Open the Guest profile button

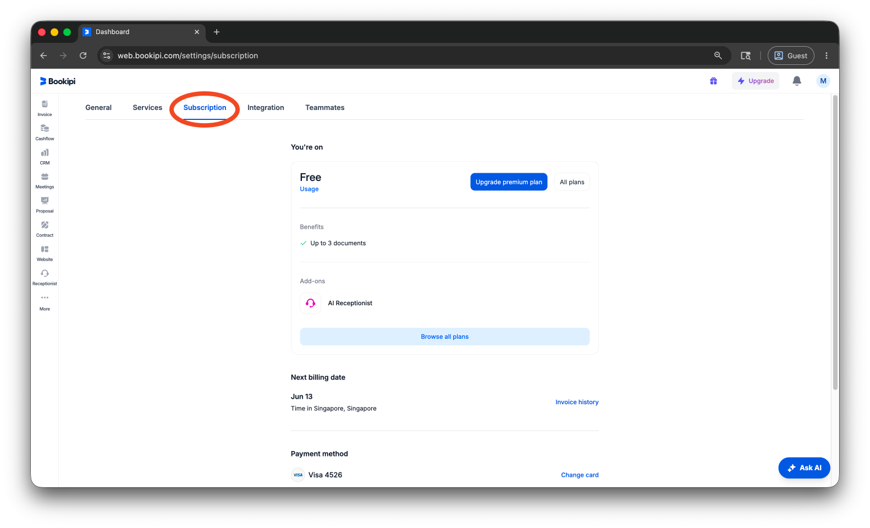click(x=791, y=56)
